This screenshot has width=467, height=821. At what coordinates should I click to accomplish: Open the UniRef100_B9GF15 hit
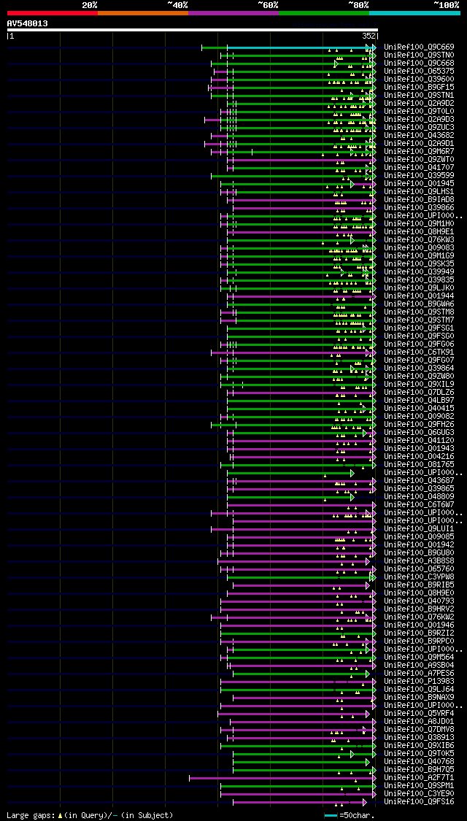click(x=419, y=87)
